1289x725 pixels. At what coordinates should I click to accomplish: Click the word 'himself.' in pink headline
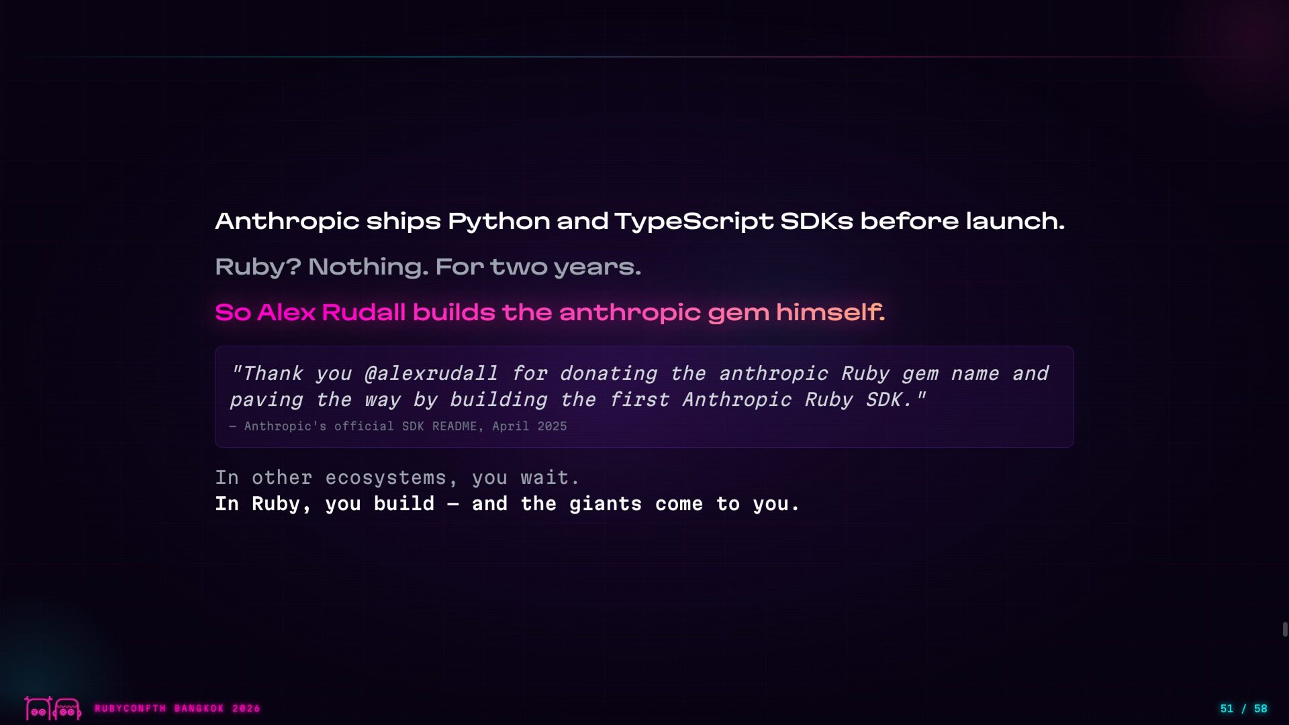(x=830, y=312)
